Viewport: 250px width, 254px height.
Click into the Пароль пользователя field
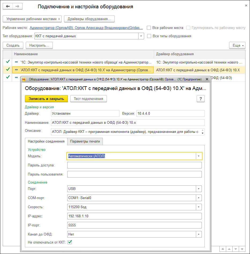click(135, 174)
